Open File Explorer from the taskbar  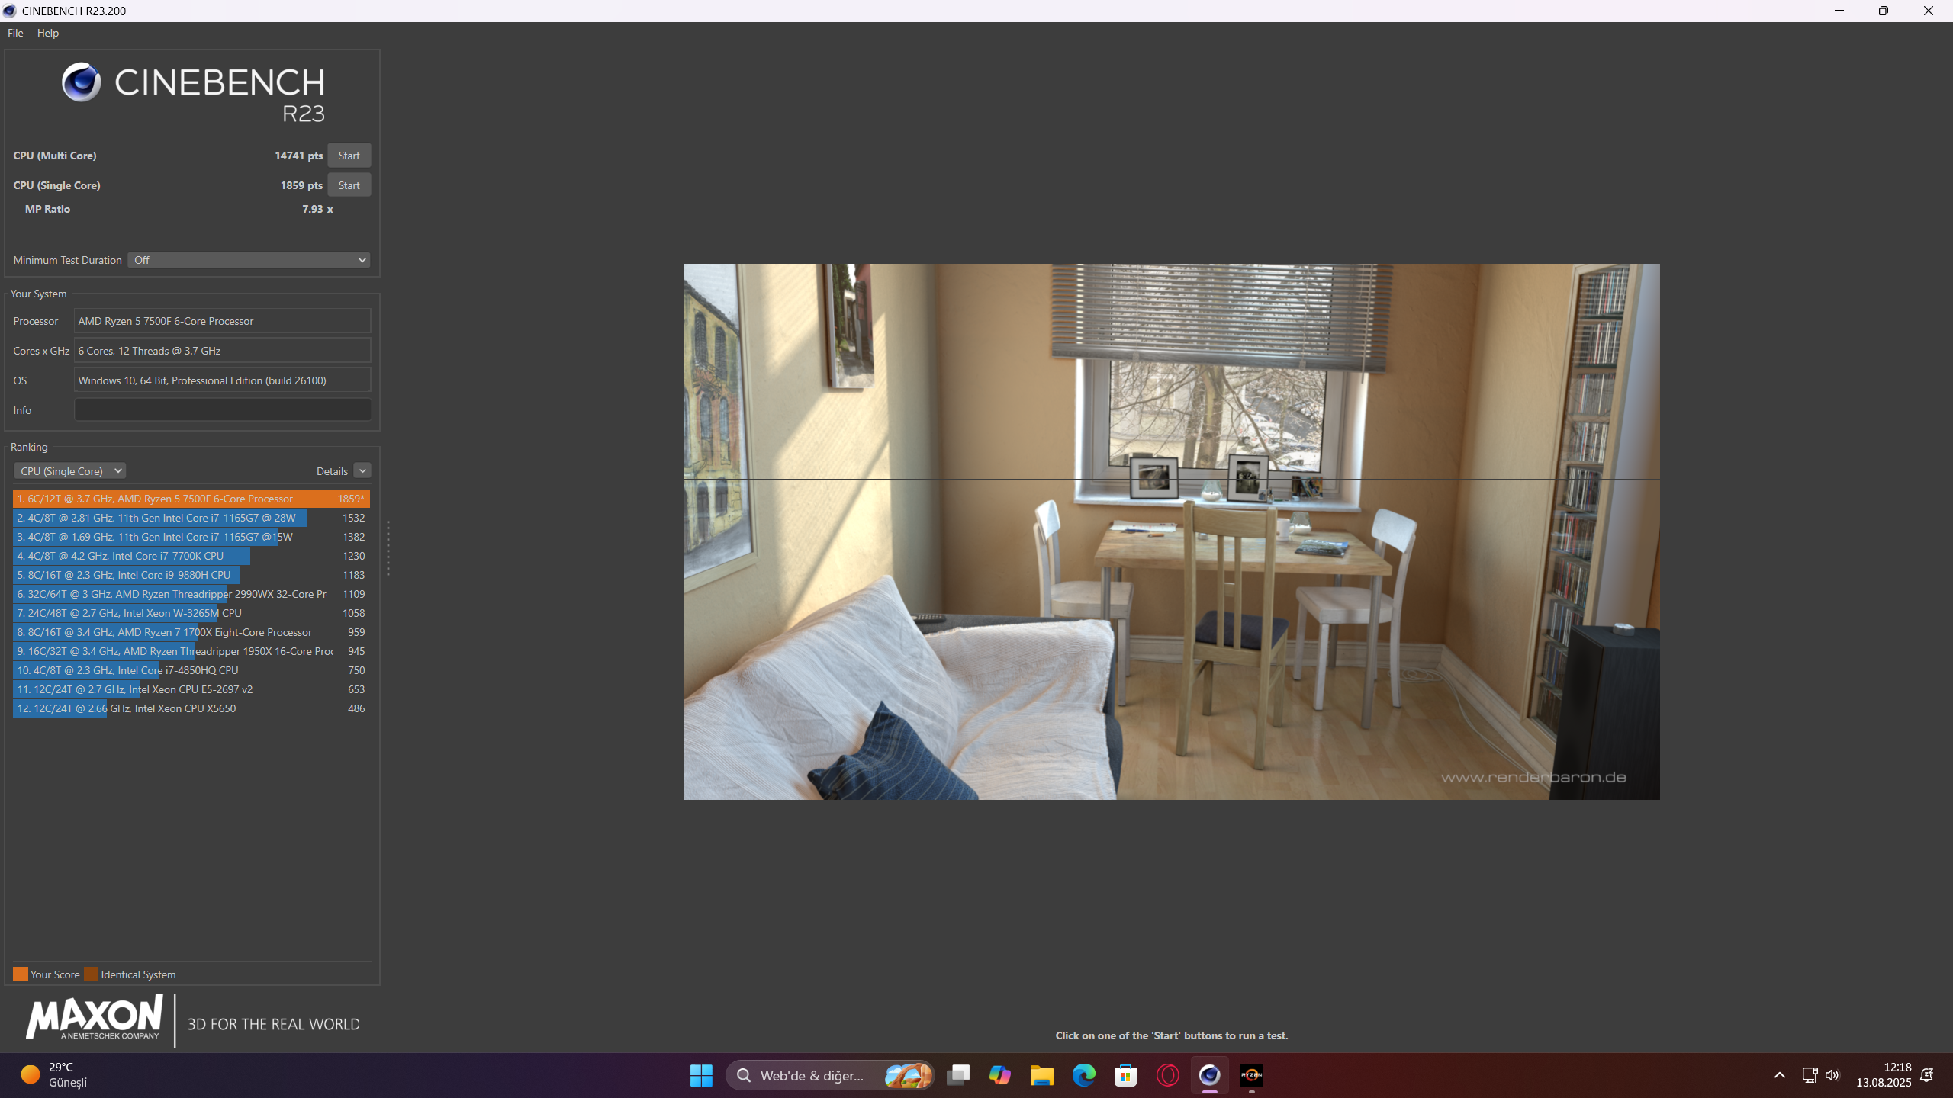point(1042,1075)
